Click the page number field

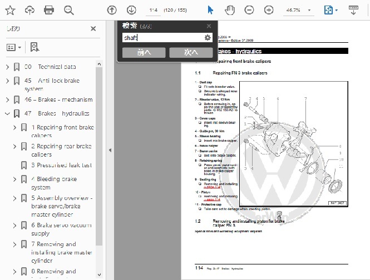click(x=154, y=10)
